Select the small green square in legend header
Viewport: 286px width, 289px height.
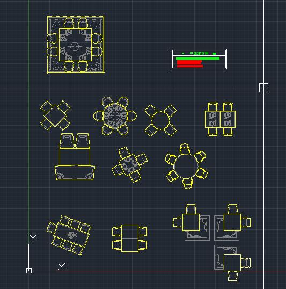[214, 54]
